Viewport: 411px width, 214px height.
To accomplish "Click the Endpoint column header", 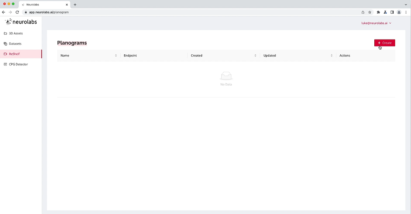I will coord(130,55).
